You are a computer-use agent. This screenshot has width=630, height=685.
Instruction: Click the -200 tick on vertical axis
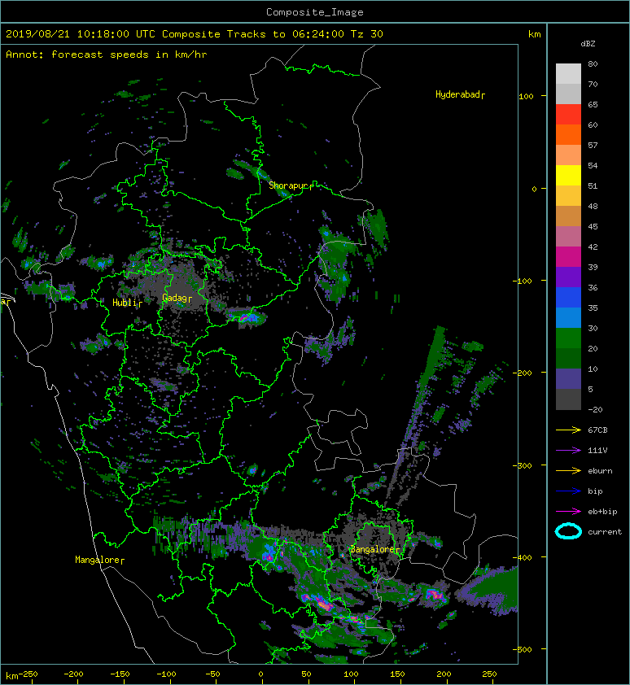click(x=523, y=373)
